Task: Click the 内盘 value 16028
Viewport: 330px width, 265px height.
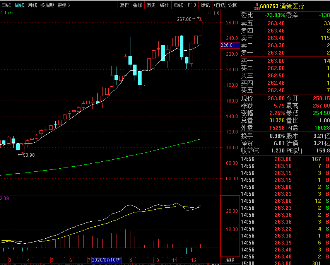Action: 322,128
